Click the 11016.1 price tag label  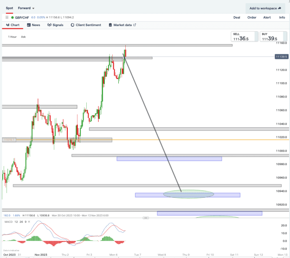(9, 140)
